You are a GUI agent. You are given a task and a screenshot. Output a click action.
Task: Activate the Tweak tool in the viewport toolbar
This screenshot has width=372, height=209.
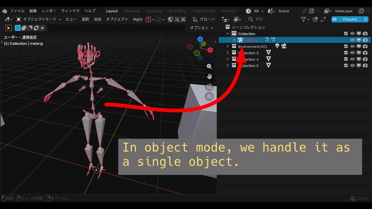(x=8, y=28)
